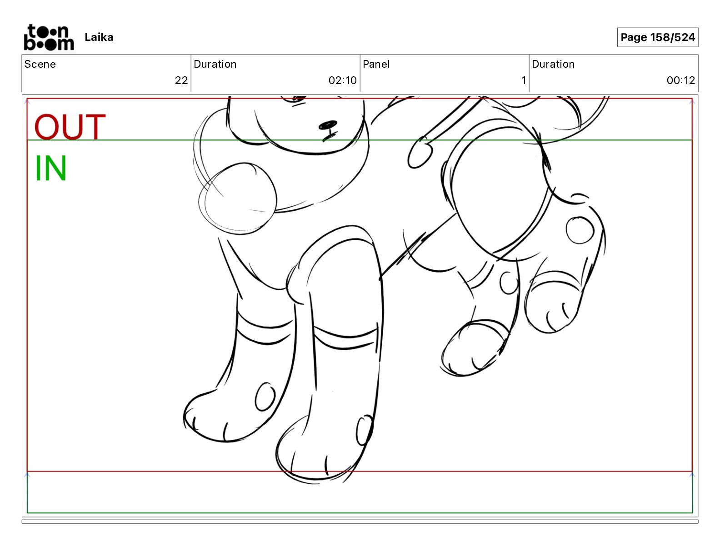Click the Scene header label
Screen dimensions: 720x556
click(x=40, y=64)
